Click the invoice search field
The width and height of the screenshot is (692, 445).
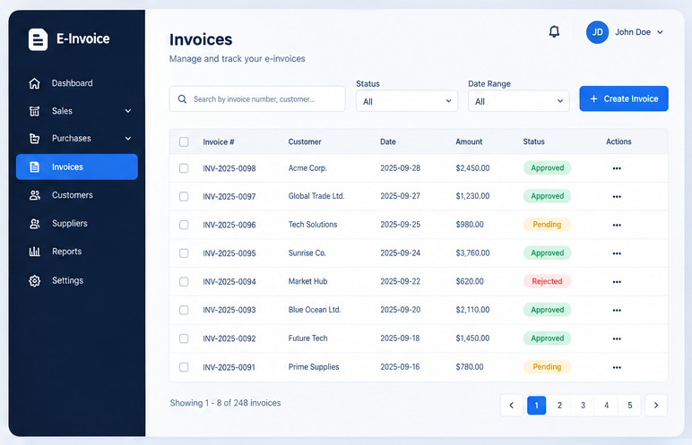click(257, 99)
